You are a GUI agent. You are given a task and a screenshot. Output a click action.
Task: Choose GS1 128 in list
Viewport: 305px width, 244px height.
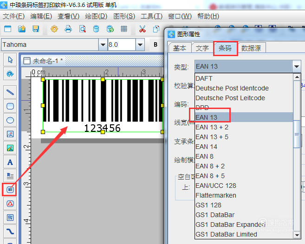coord(244,205)
